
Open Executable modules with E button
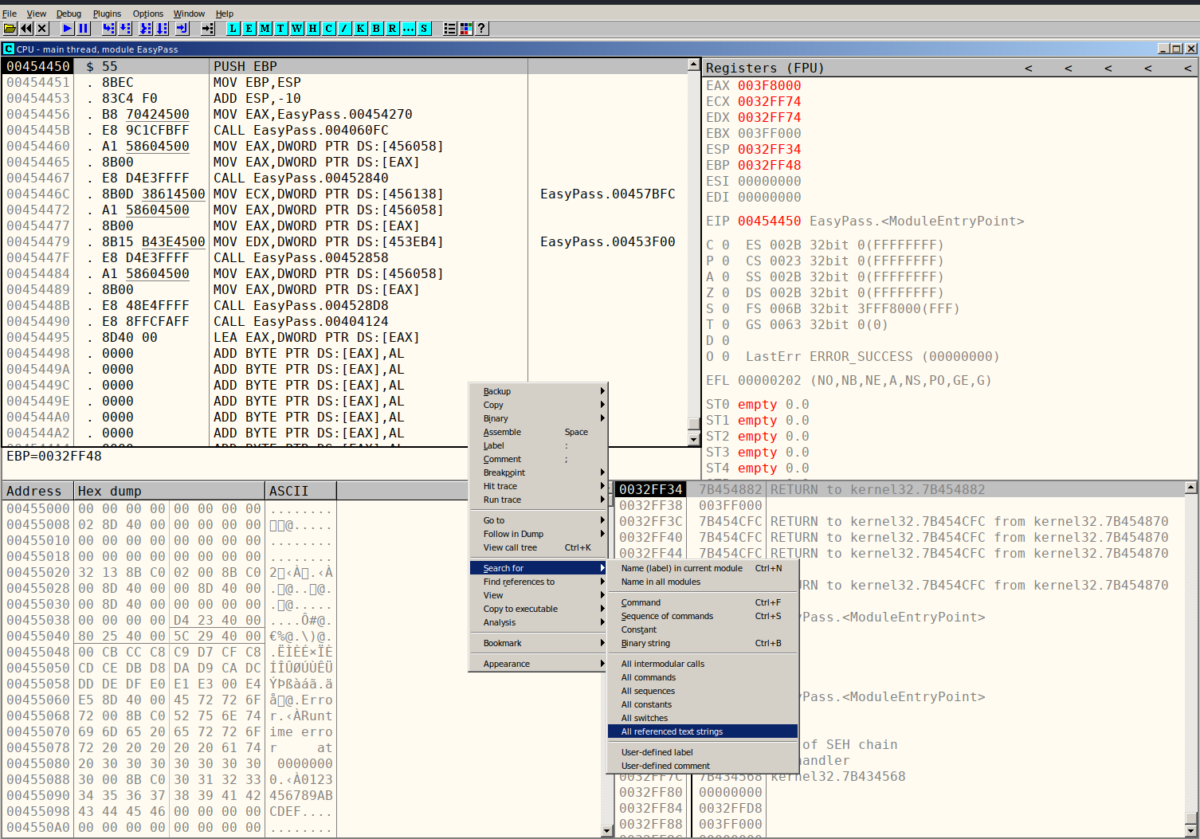tap(249, 29)
